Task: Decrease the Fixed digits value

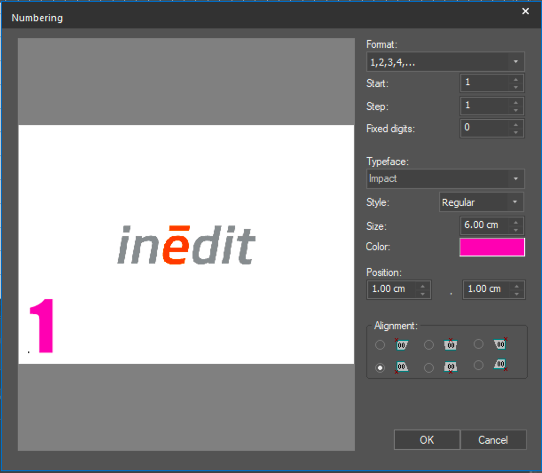Action: pos(515,132)
